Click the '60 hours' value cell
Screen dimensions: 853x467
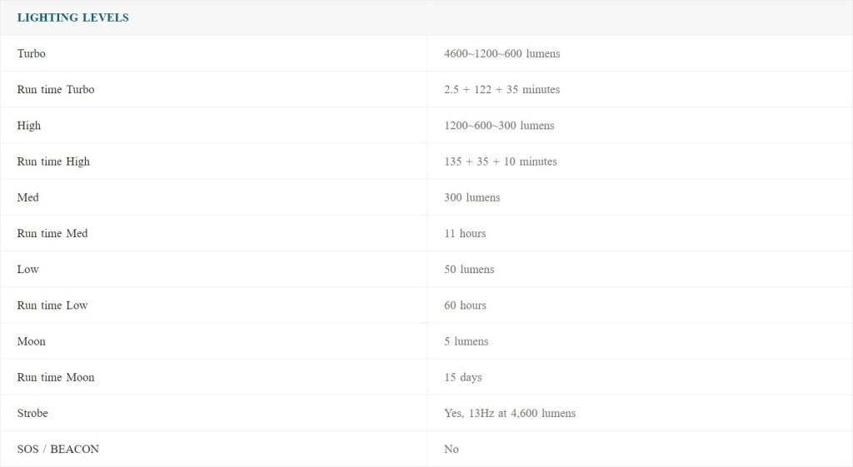tap(465, 306)
